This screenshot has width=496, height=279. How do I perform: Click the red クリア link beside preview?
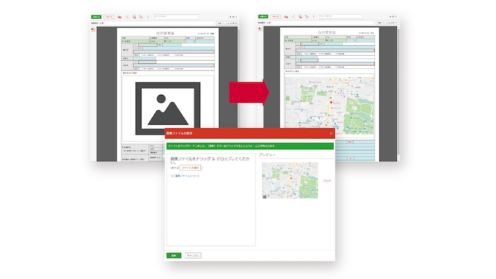(x=327, y=180)
